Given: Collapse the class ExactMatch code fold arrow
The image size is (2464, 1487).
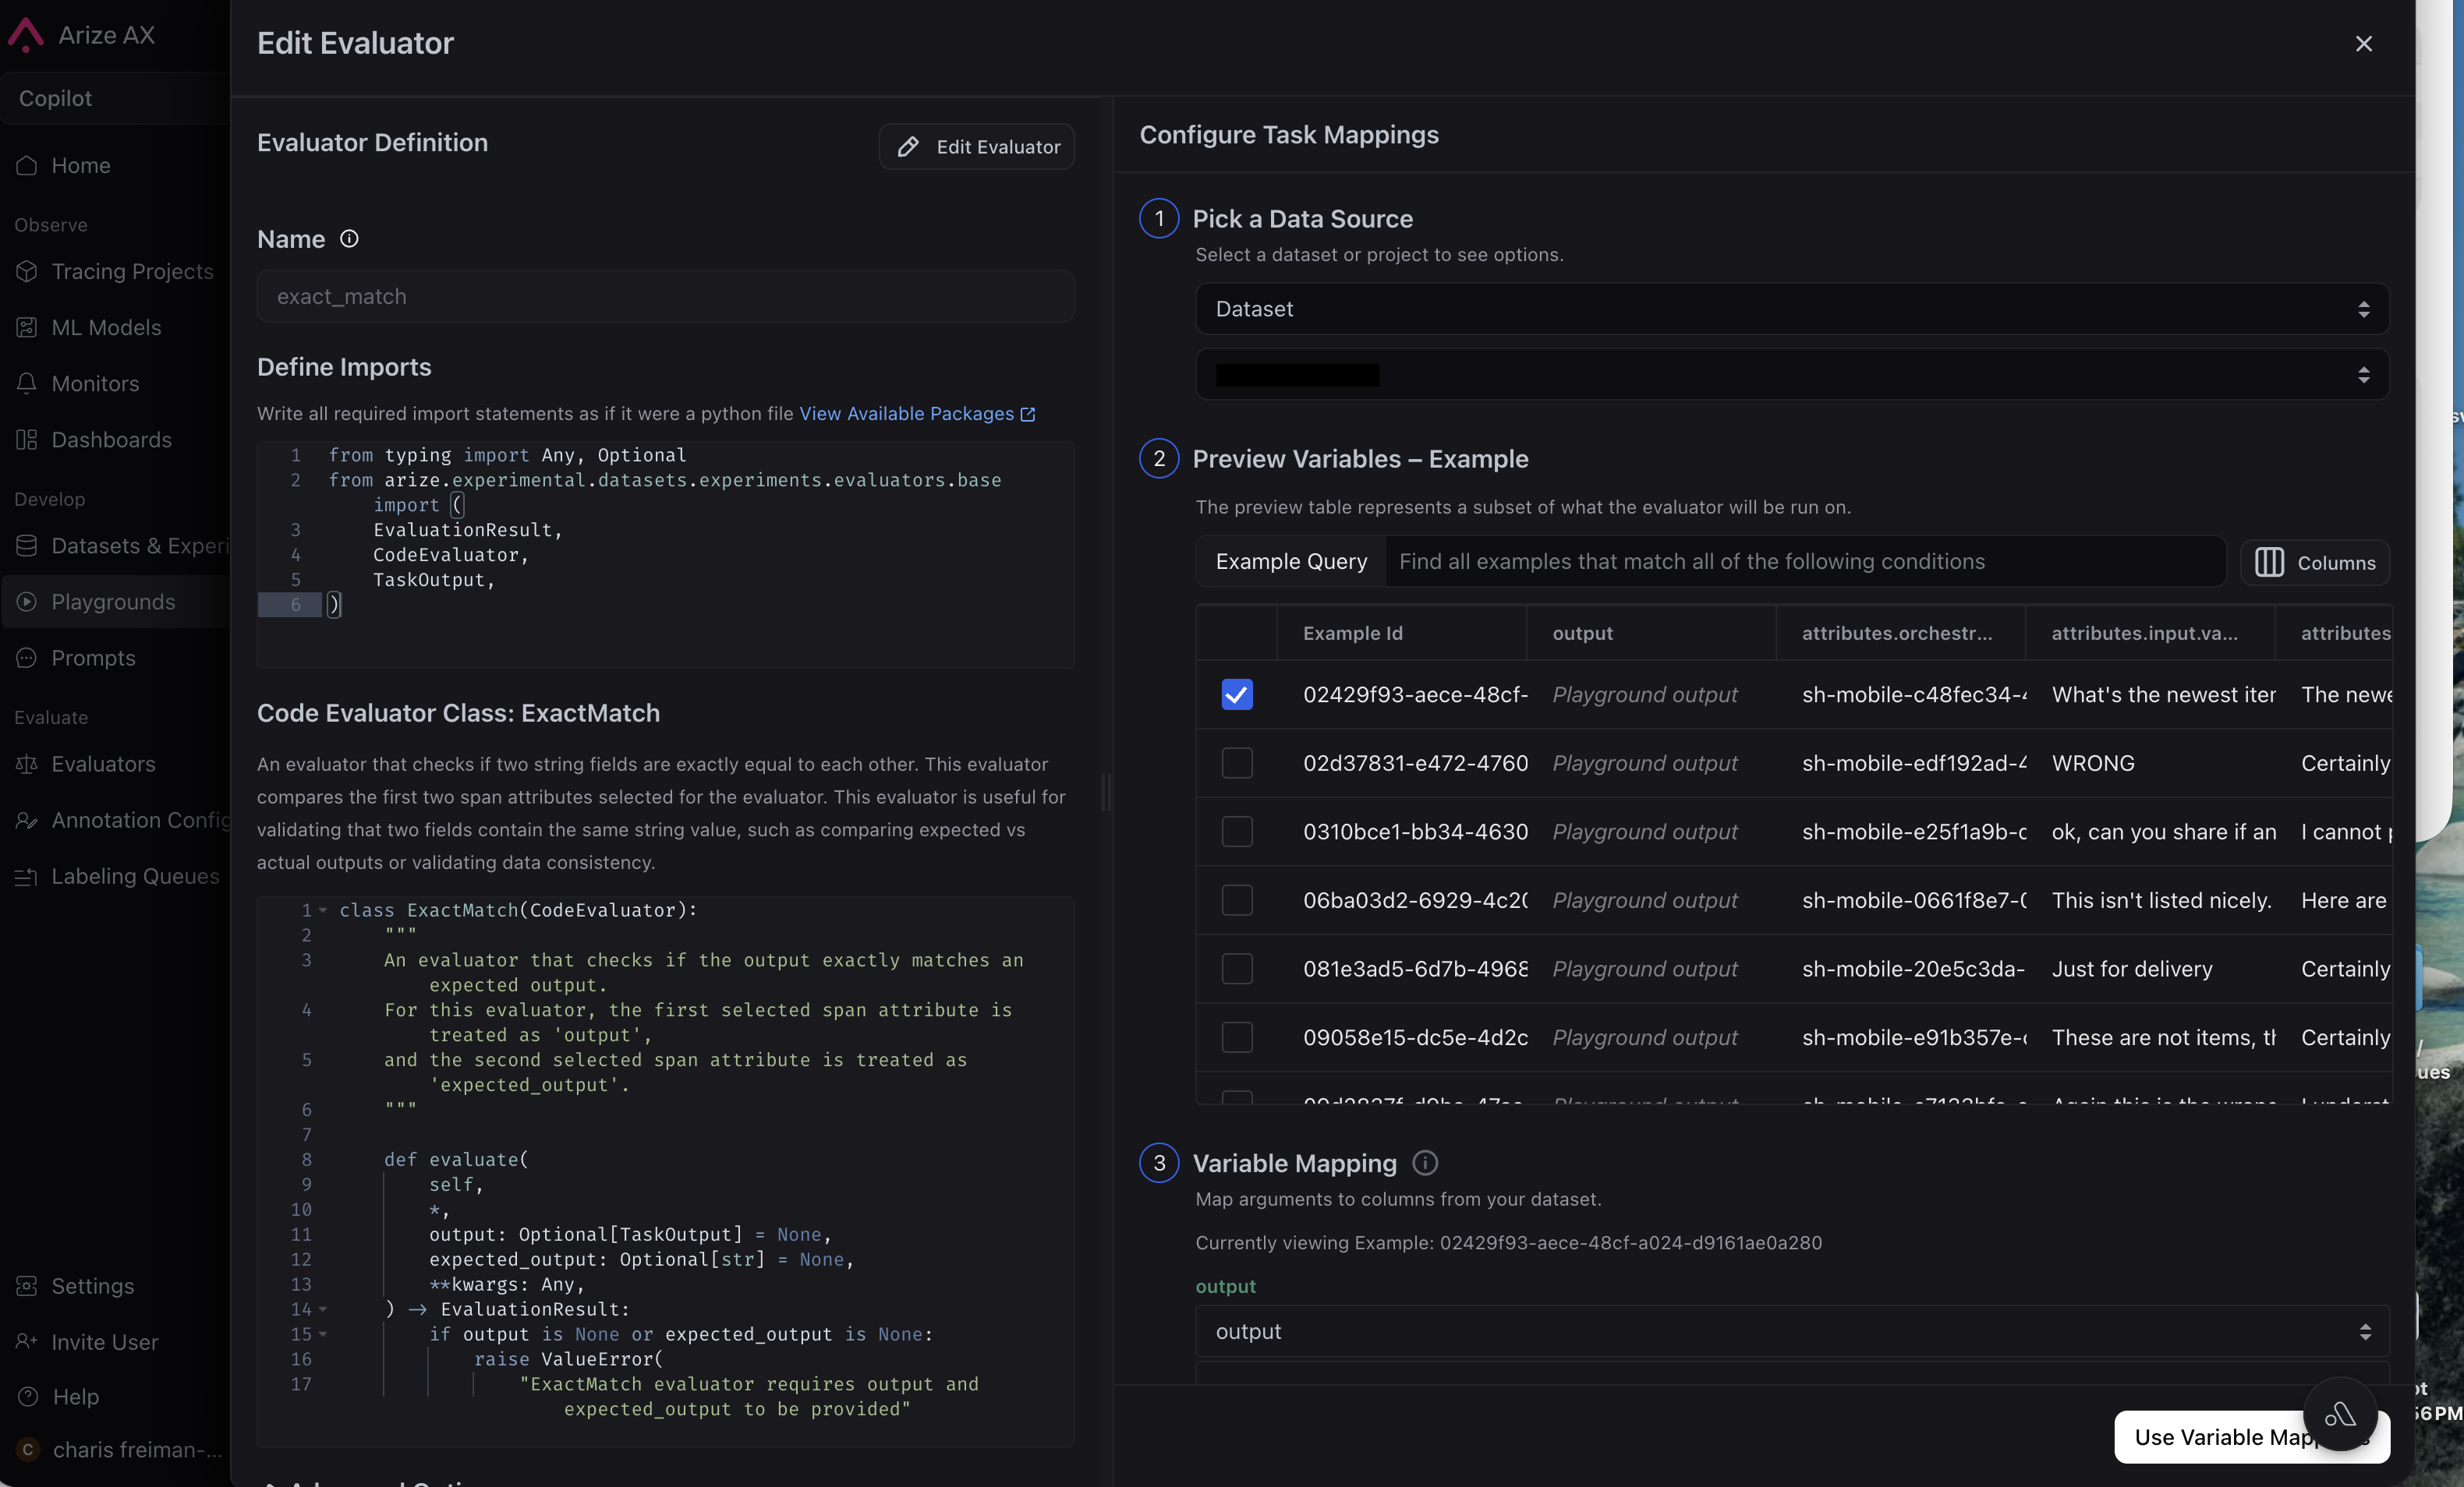Looking at the screenshot, I should pos(323,910).
